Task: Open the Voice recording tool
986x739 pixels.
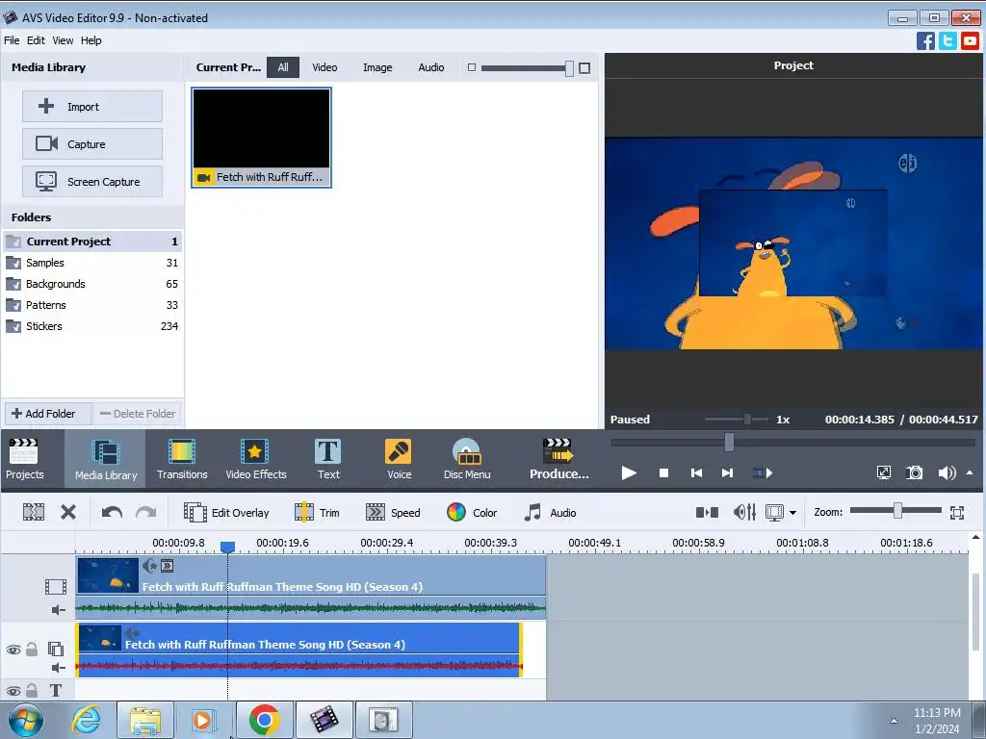Action: (x=399, y=459)
